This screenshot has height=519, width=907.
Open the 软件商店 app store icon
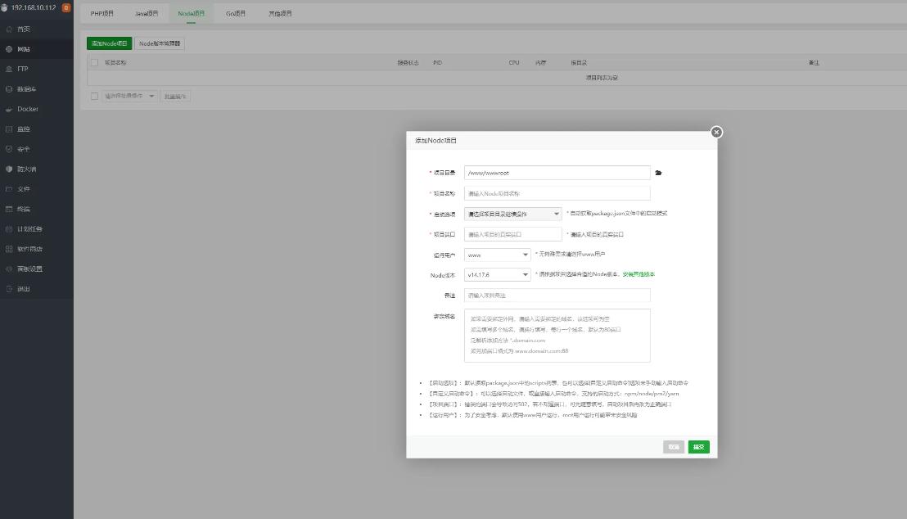pos(9,249)
